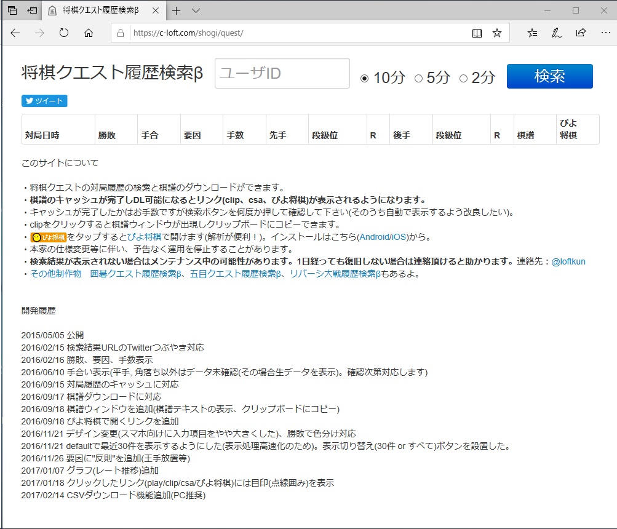Maximize the browser window
Screen dimensions: 617x529
click(x=576, y=10)
